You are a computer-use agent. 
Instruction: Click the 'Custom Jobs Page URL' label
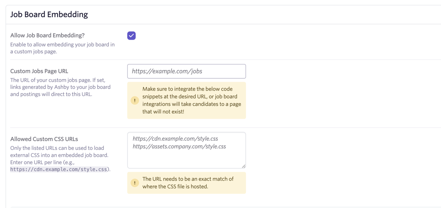click(x=39, y=71)
